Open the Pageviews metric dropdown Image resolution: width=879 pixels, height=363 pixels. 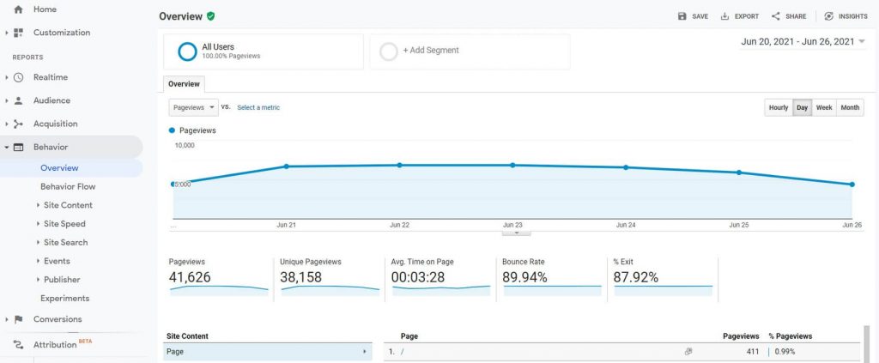193,107
